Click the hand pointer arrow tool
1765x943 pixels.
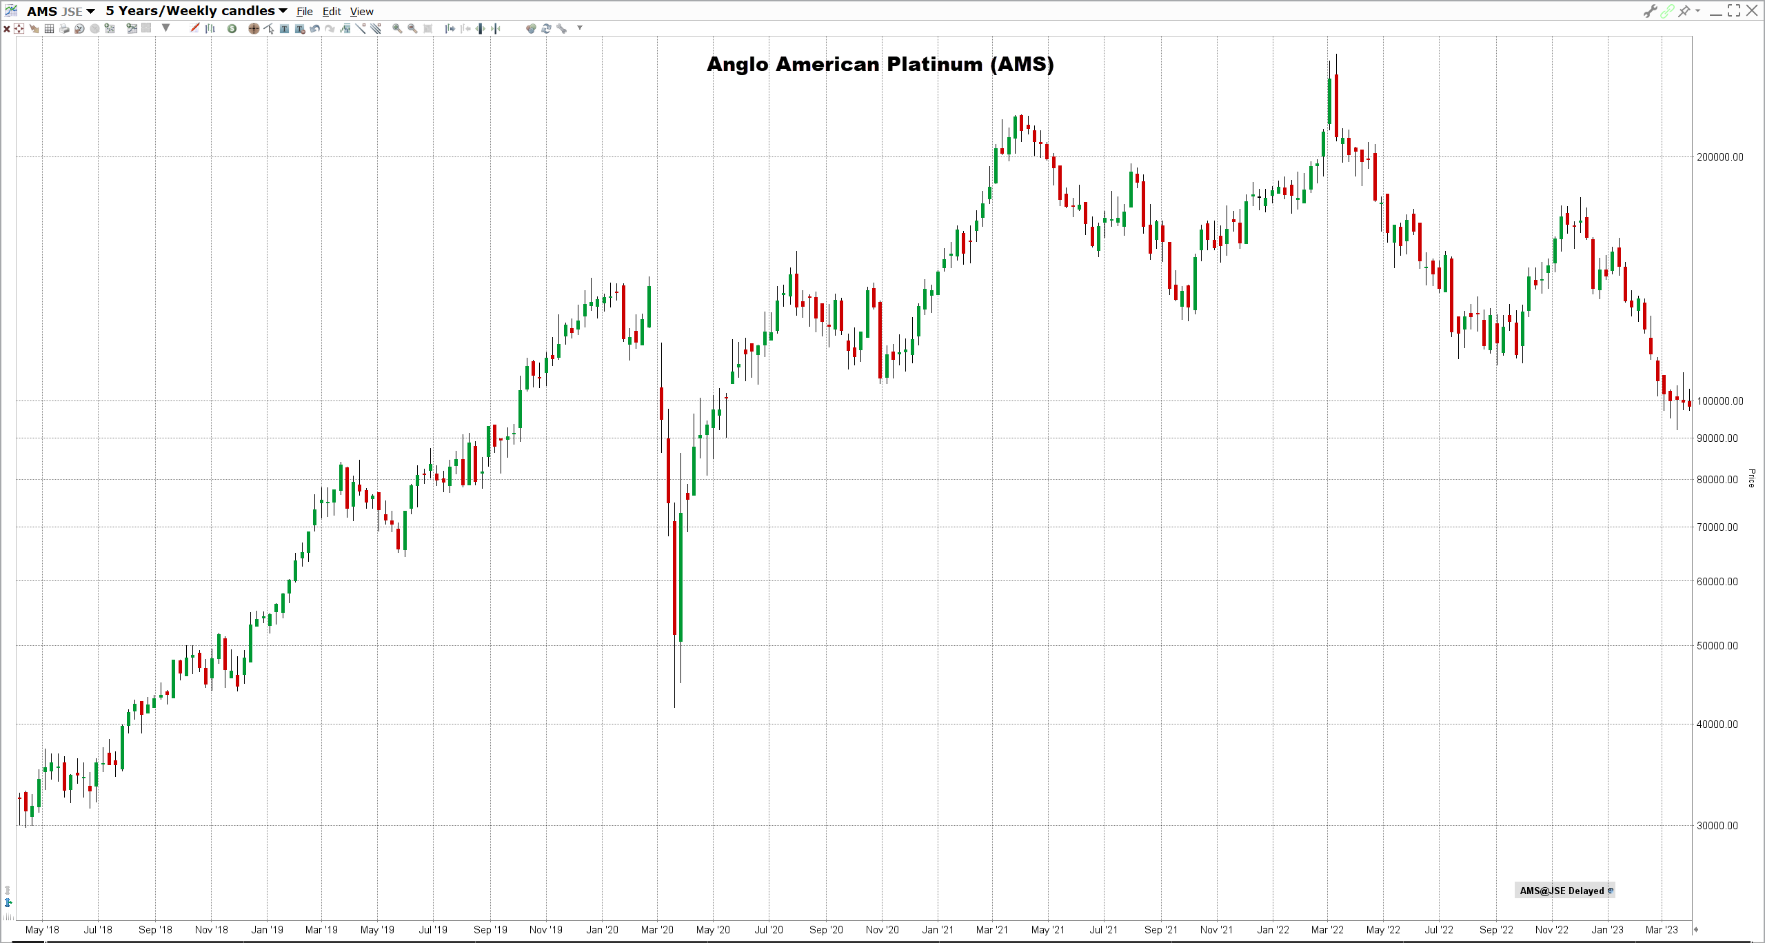34,29
